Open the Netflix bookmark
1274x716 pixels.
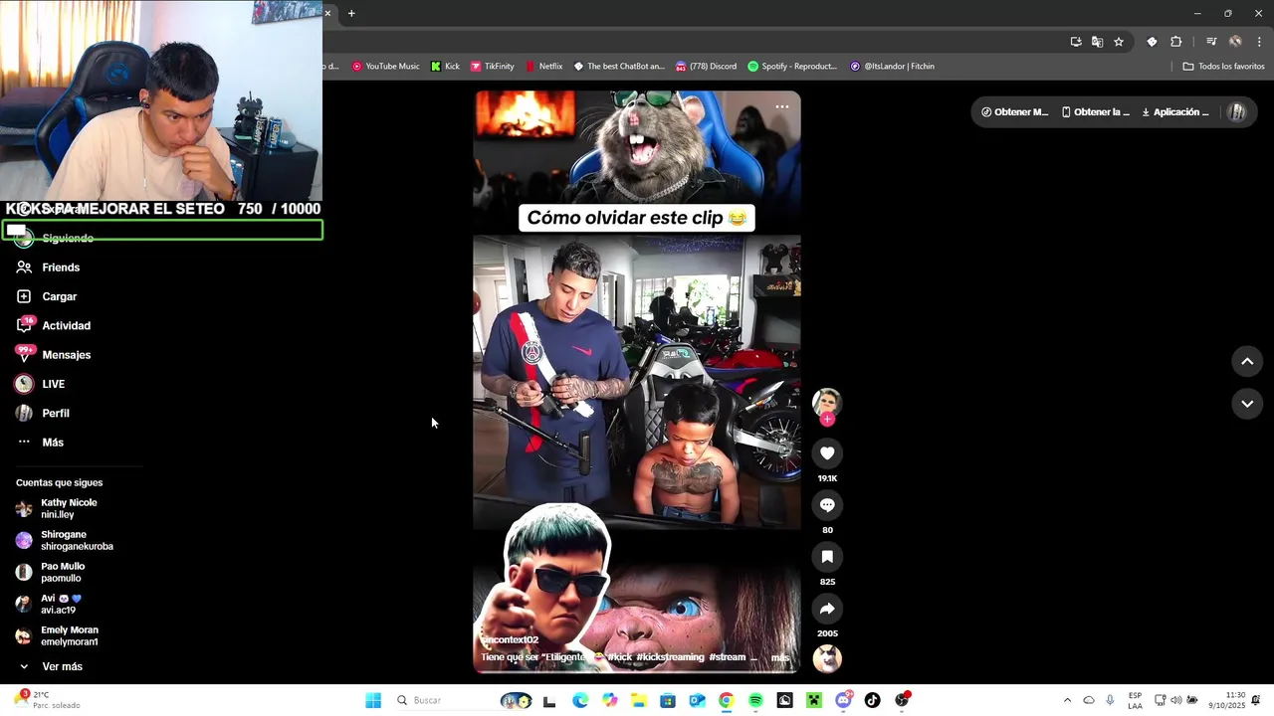[543, 67]
